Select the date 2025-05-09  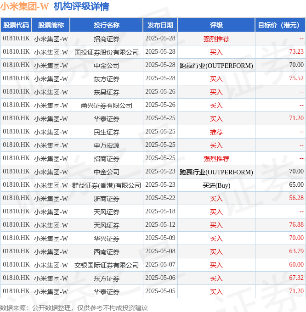(160, 238)
